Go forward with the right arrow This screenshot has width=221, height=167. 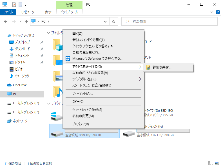(x=14, y=21)
